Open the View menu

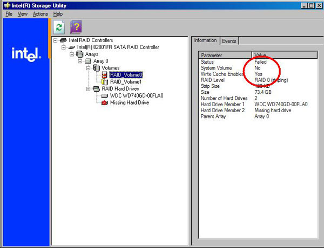tap(22, 14)
